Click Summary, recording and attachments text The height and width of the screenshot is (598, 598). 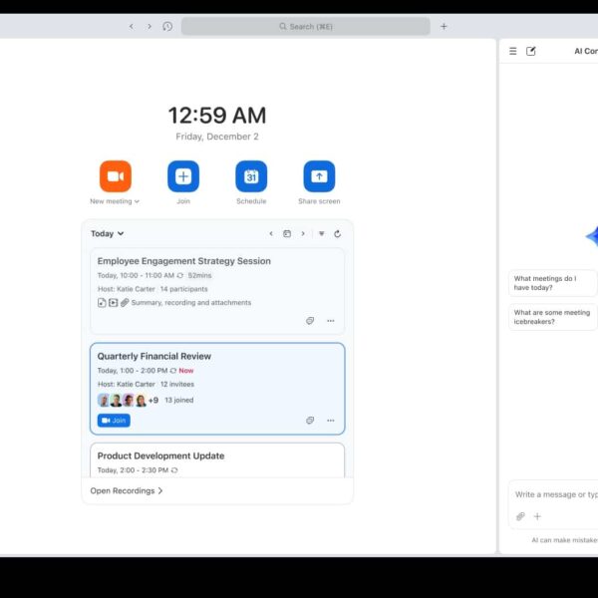pyautogui.click(x=191, y=302)
